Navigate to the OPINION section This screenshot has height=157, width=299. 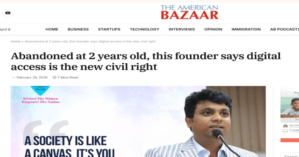pos(213,29)
